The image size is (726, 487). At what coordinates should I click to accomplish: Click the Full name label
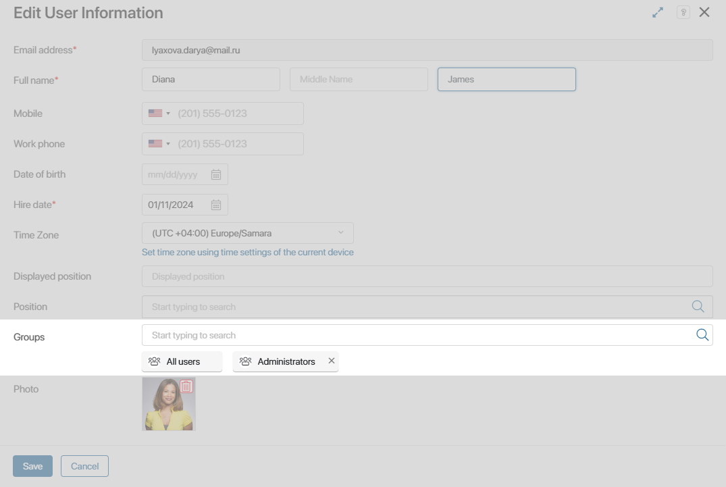pyautogui.click(x=34, y=80)
